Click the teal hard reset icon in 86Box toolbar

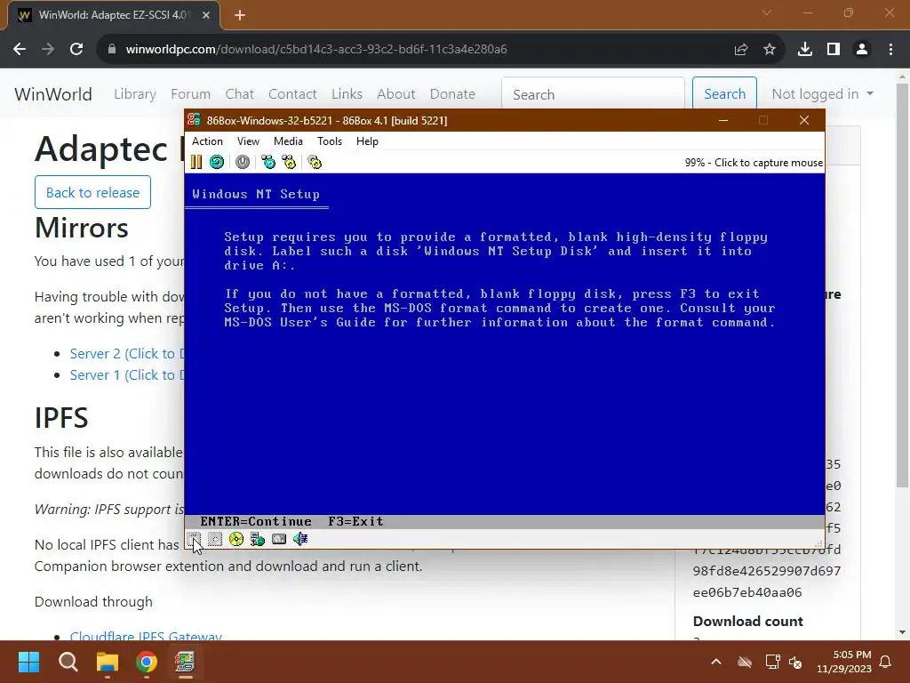[217, 162]
